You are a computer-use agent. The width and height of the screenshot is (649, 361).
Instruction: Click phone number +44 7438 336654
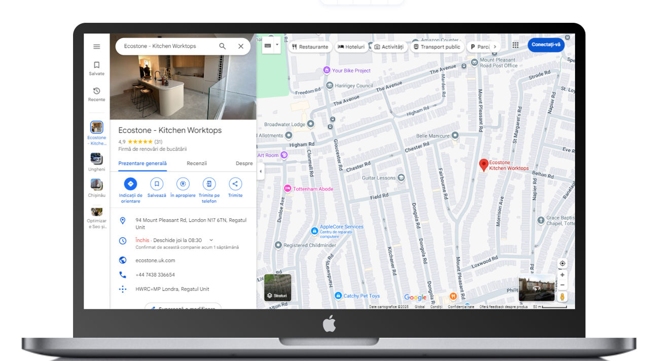155,275
